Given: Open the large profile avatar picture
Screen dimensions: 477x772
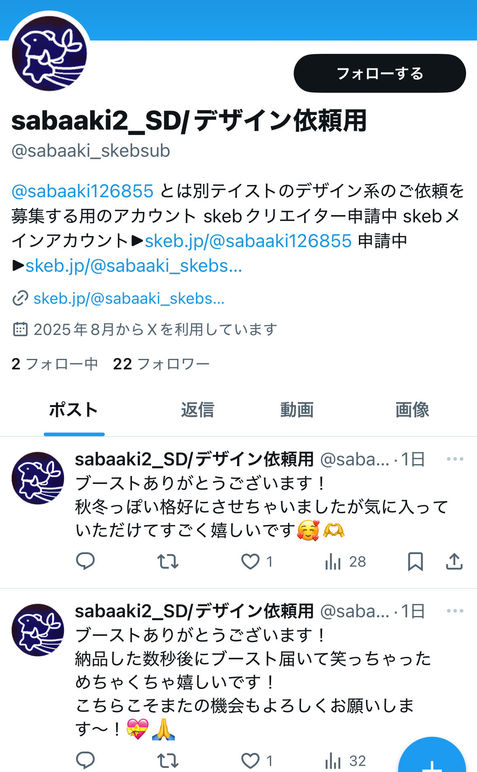Looking at the screenshot, I should coord(49,53).
